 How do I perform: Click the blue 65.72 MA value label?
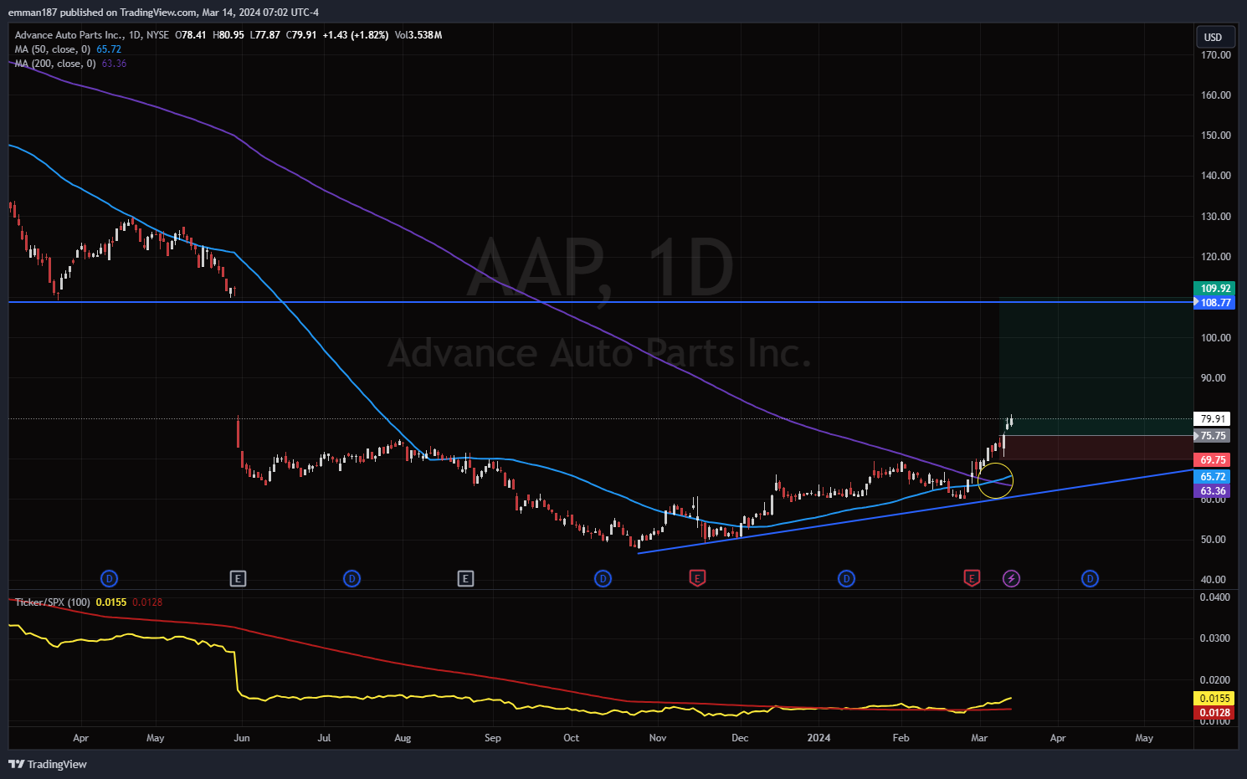(1213, 477)
